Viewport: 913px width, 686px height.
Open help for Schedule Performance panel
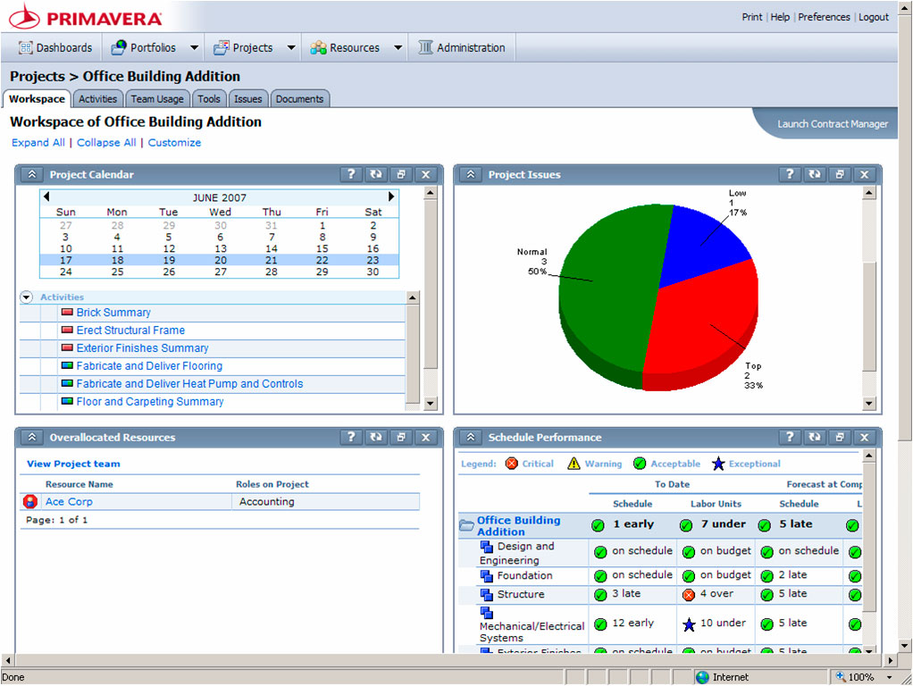pyautogui.click(x=790, y=438)
